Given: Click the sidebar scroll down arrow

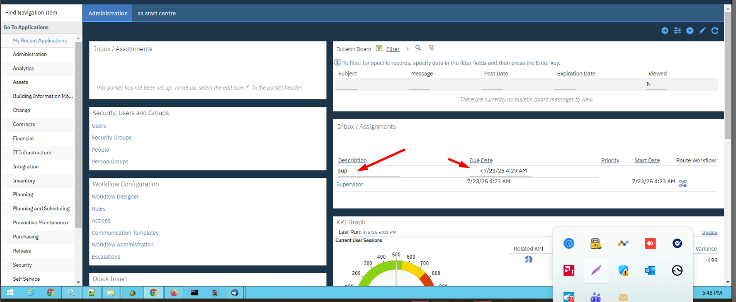Looking at the screenshot, I should pos(79,283).
